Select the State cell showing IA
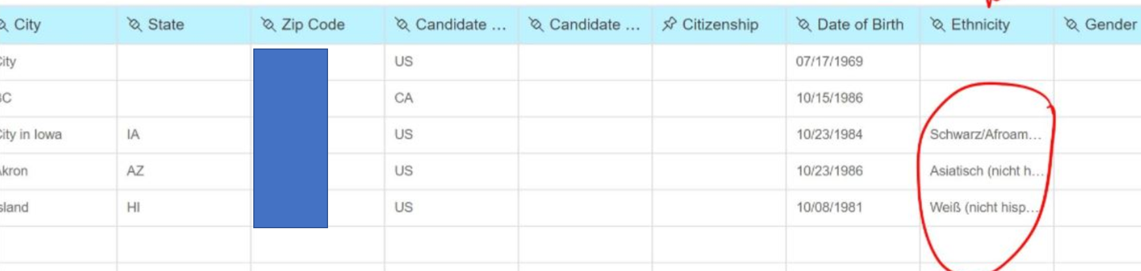1141x271 pixels. 184,135
